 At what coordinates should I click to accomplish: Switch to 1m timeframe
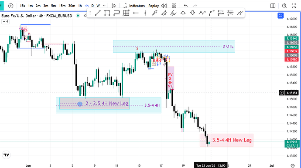31,6
